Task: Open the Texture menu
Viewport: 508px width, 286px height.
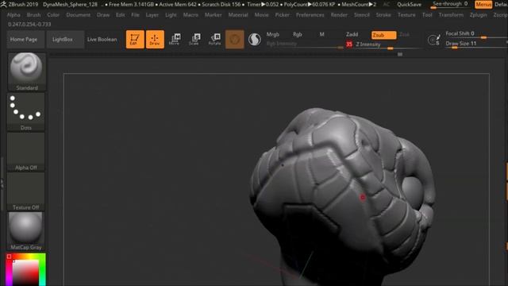Action: [x=406, y=15]
